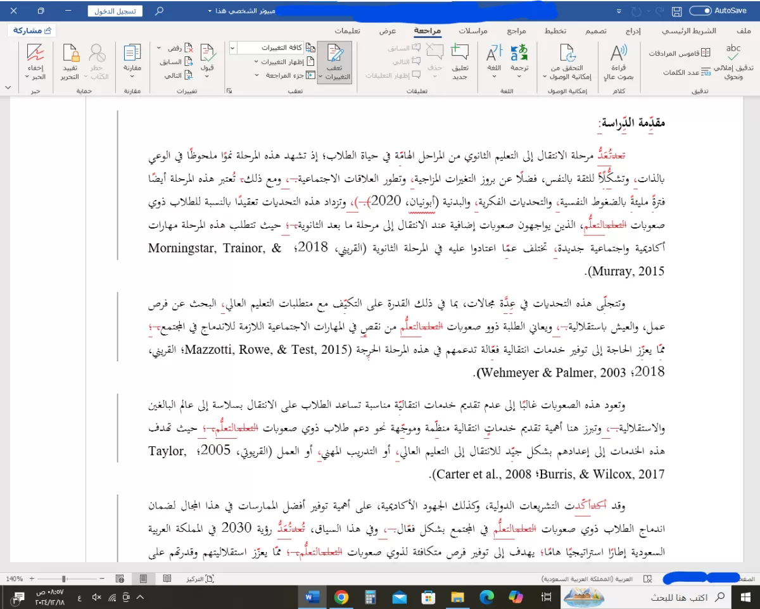Switch to the Mailings (مراسلات) tab
760x609 pixels.
473,31
